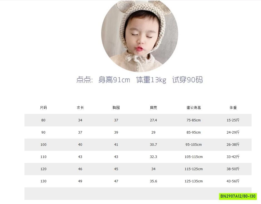Click the 尺码 column header
This screenshot has height=204, width=261.
tap(43, 108)
